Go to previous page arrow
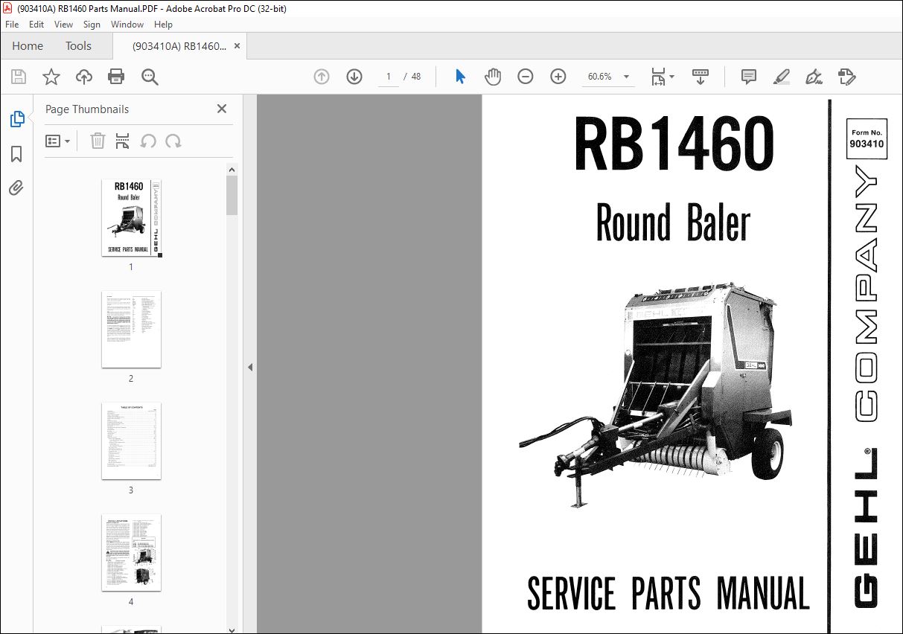The height and width of the screenshot is (634, 903). pos(322,77)
